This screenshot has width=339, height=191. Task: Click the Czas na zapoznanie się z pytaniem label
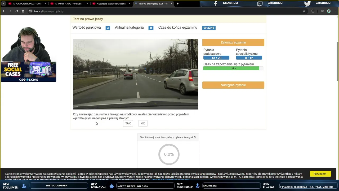click(x=229, y=64)
